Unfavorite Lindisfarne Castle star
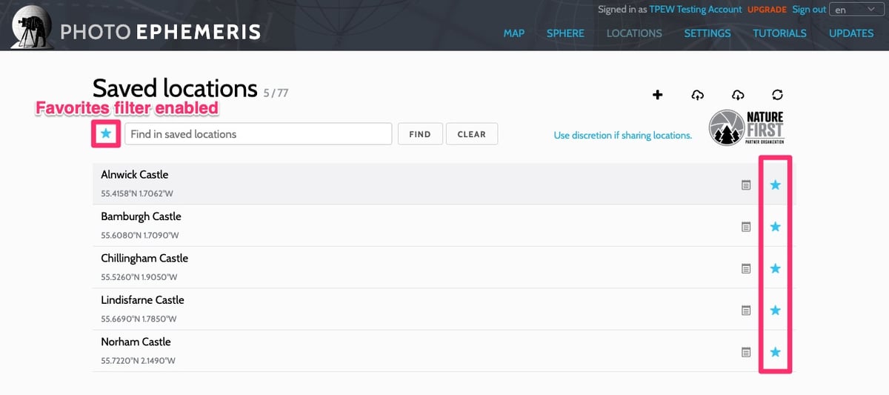Viewport: 889px width, 395px height. [775, 310]
